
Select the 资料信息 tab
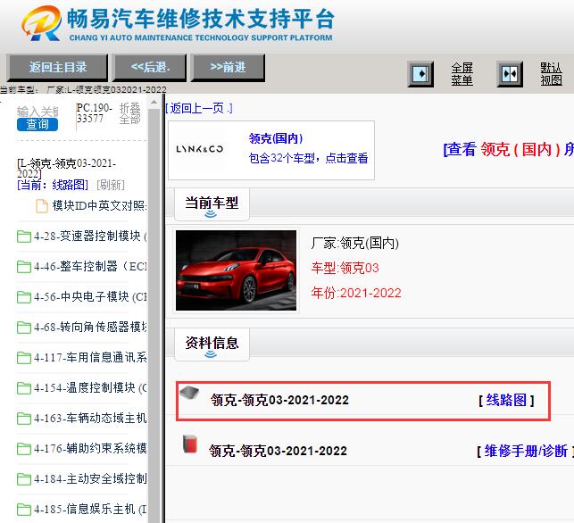click(212, 345)
